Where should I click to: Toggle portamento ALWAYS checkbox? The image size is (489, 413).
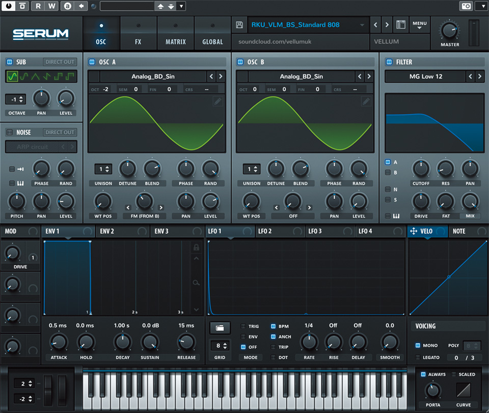pos(423,374)
